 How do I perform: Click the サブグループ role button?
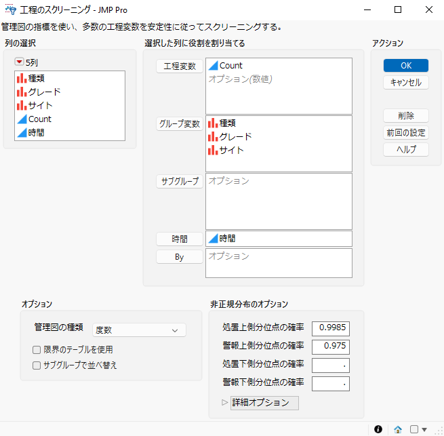(180, 181)
